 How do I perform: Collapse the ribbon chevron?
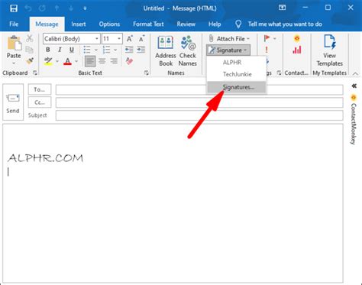click(x=355, y=73)
